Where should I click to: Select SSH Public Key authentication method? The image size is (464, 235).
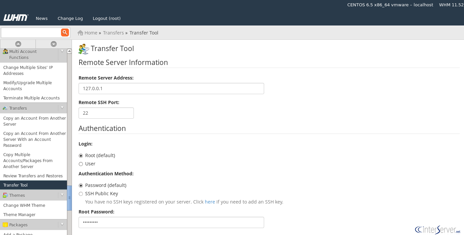tap(81, 194)
